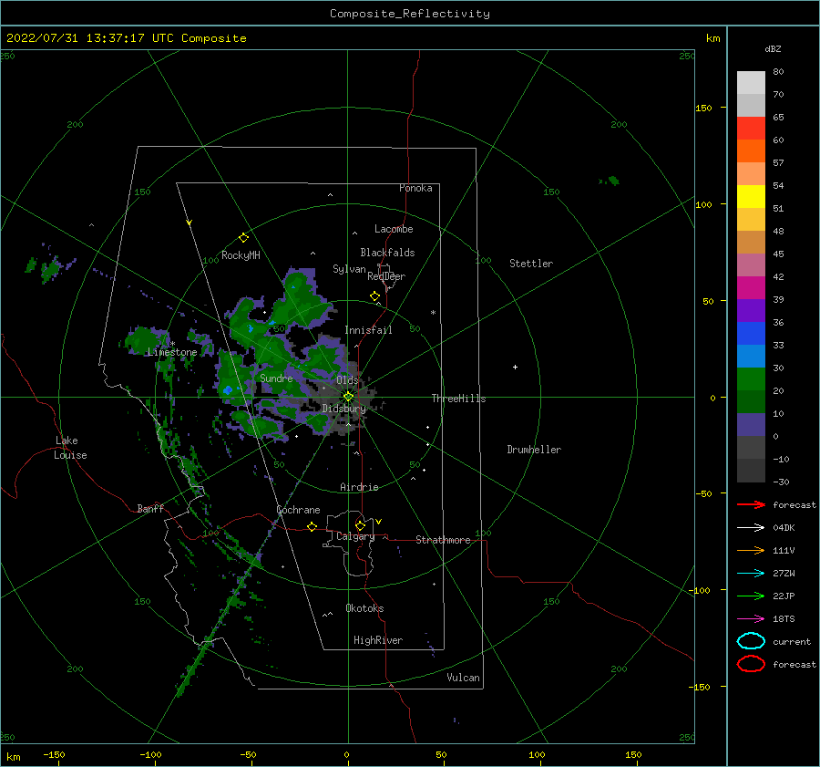Click the Cochrane city label
The height and width of the screenshot is (767, 820).
click(x=298, y=510)
